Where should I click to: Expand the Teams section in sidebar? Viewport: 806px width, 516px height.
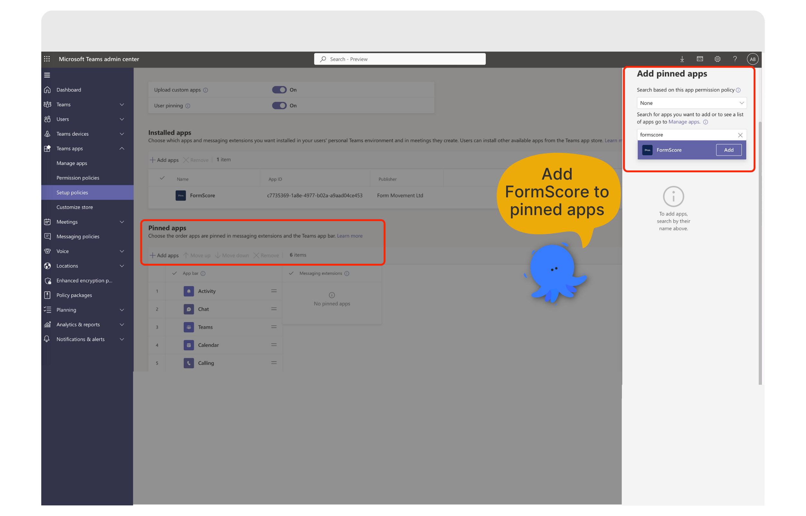click(x=122, y=104)
